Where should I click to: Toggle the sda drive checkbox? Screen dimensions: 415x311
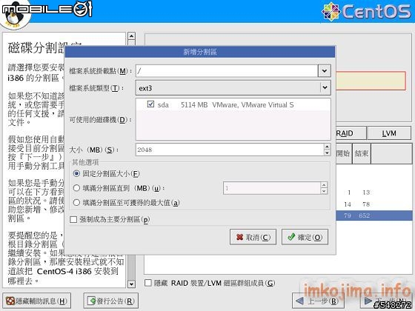point(150,104)
